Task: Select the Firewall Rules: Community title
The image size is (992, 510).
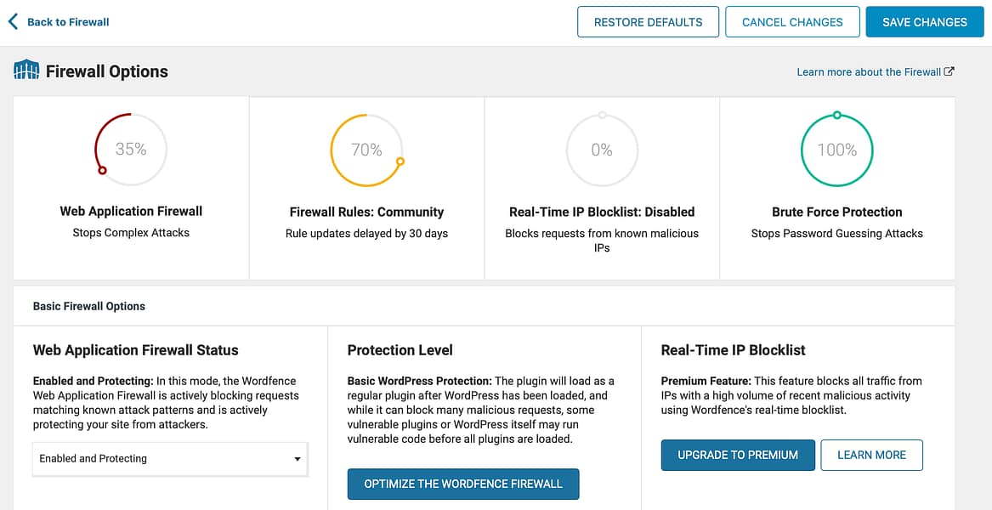Action: tap(366, 212)
